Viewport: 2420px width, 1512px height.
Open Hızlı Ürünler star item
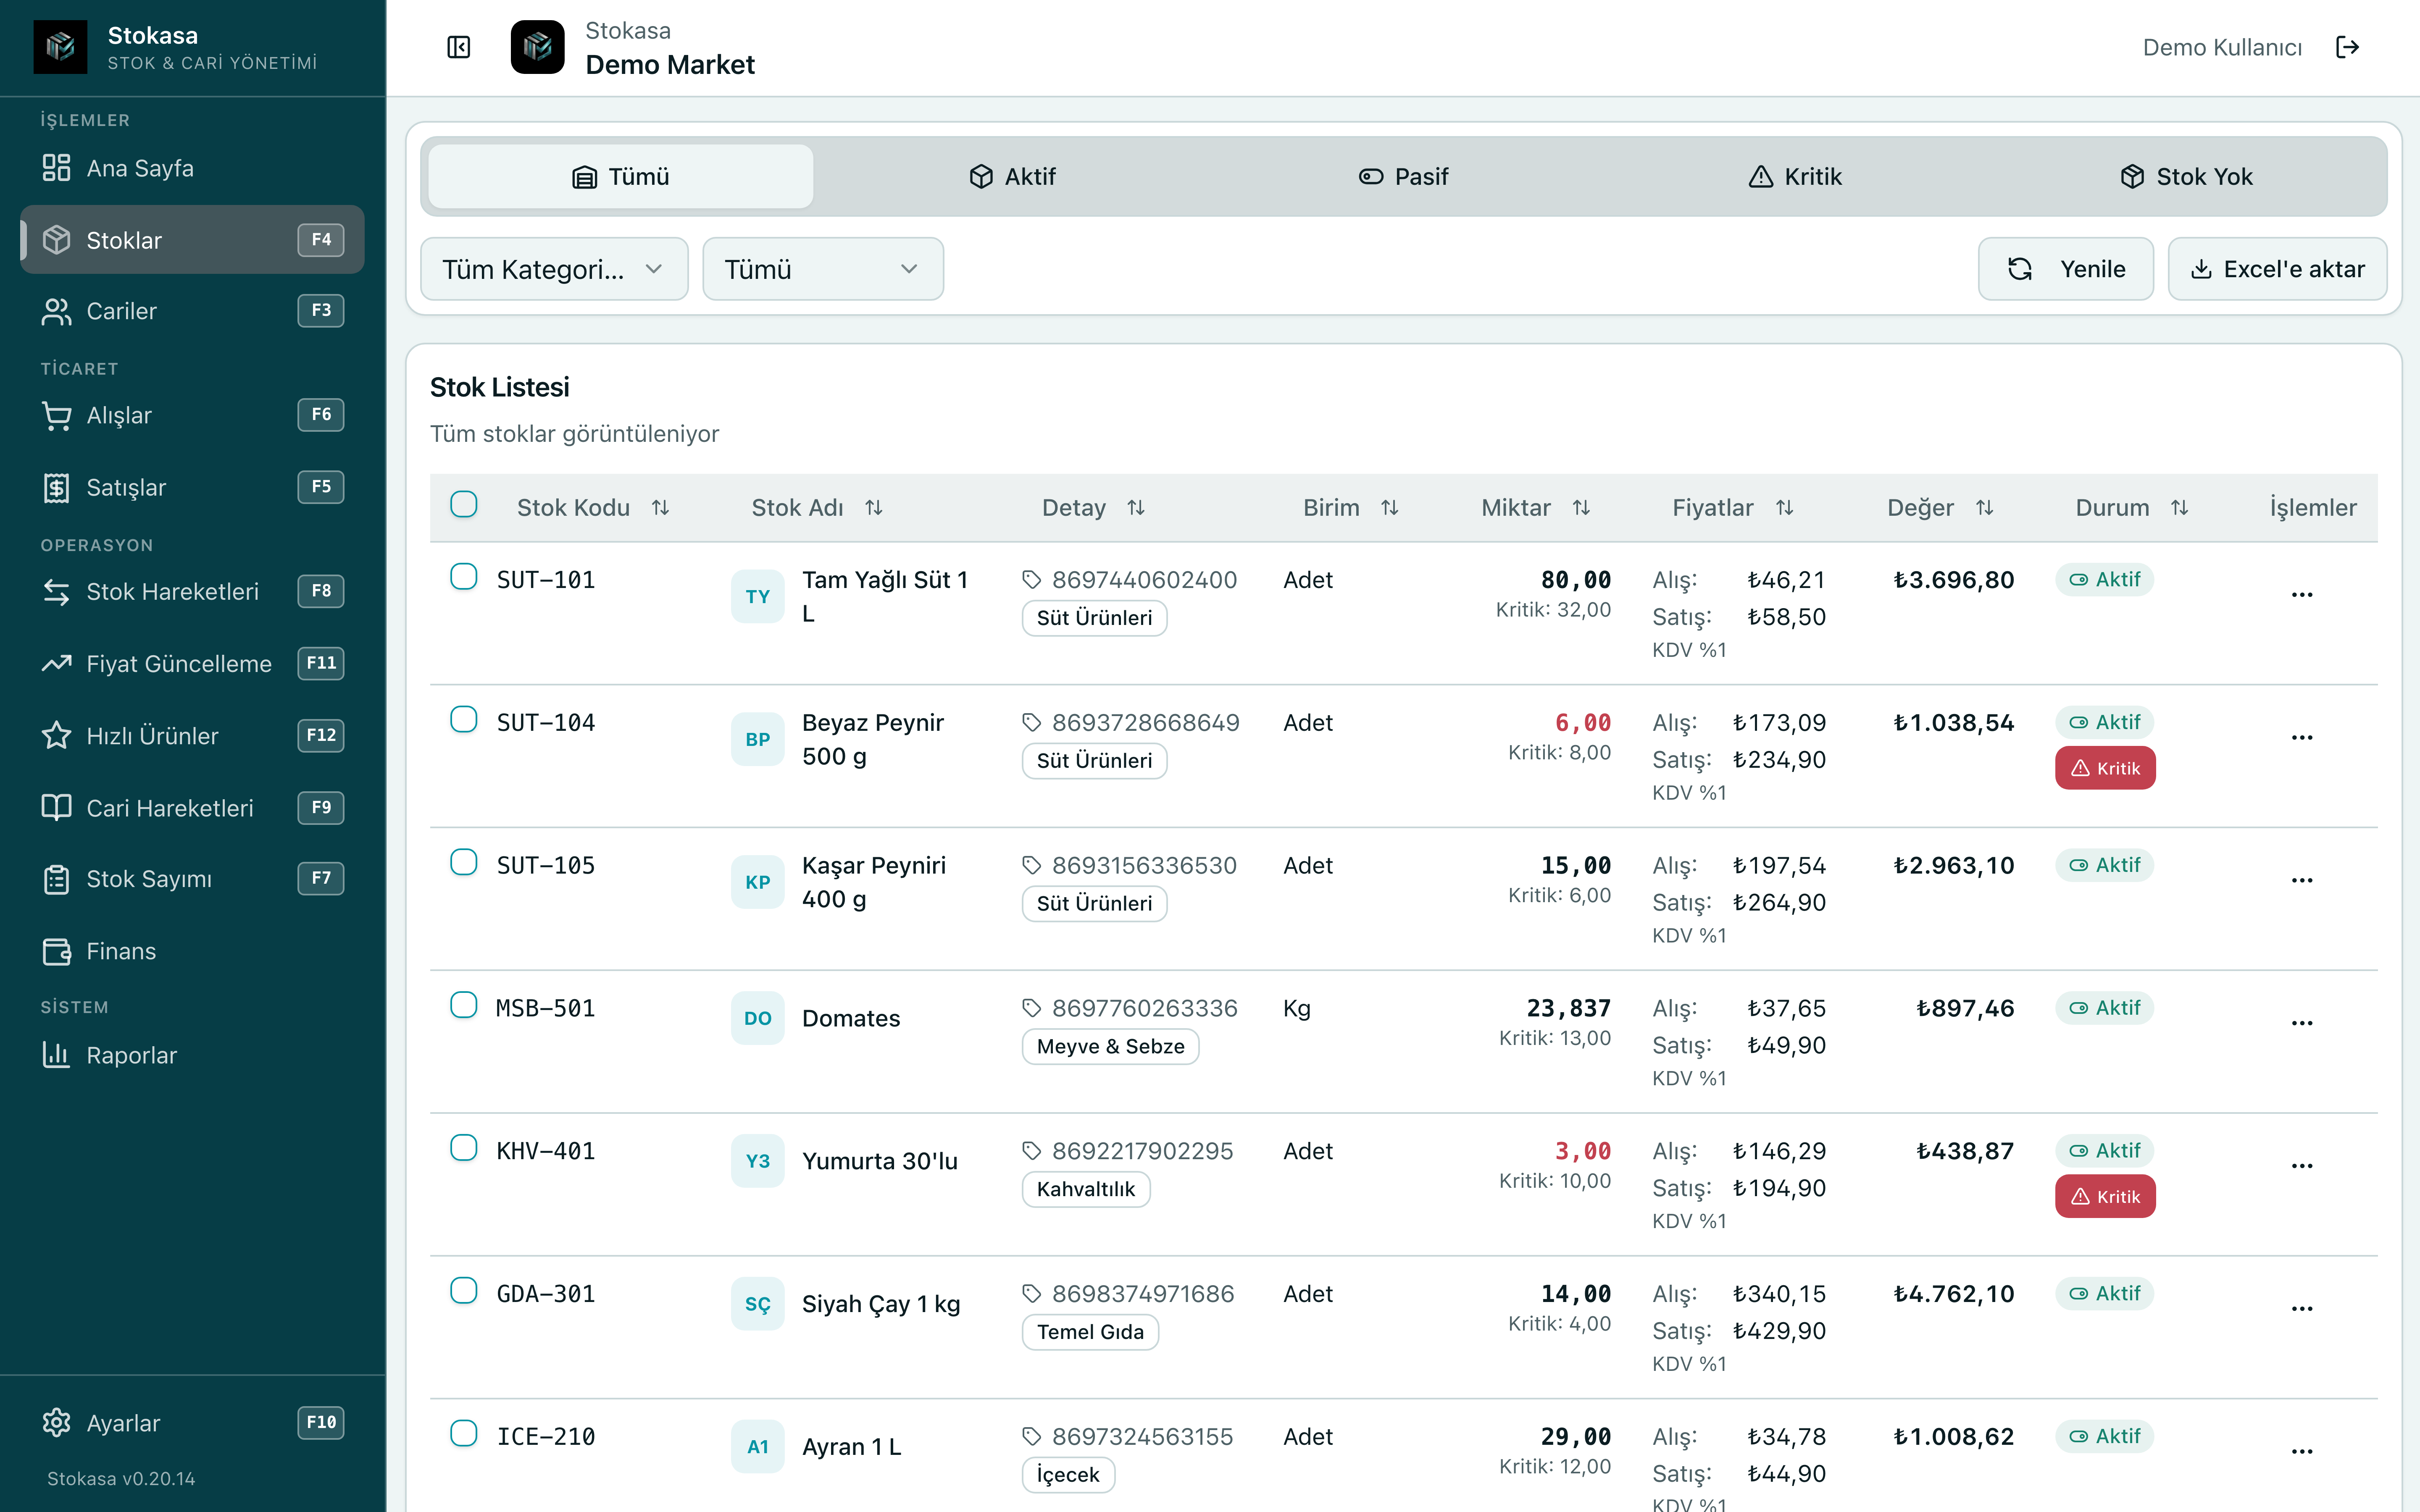click(192, 735)
